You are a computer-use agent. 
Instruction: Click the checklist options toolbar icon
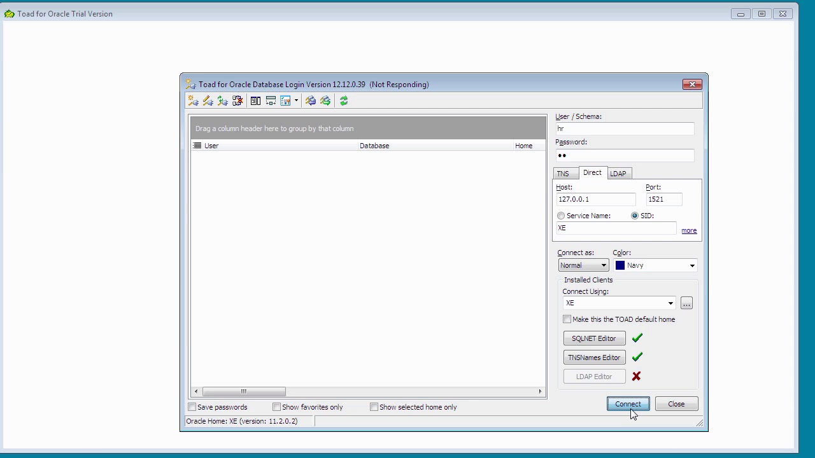coord(285,101)
